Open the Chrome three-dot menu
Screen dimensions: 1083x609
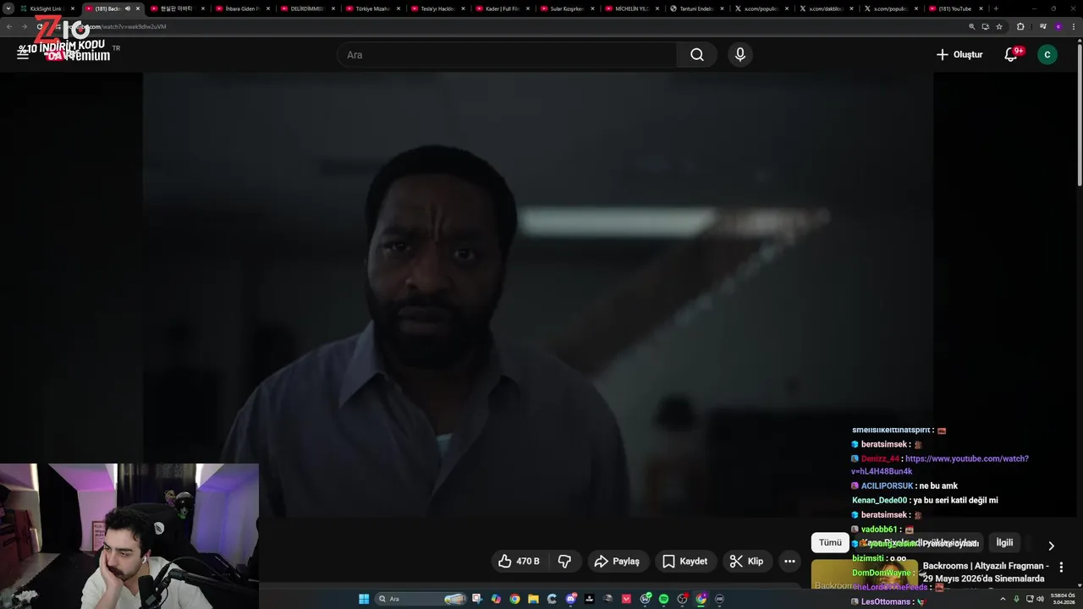click(1074, 26)
